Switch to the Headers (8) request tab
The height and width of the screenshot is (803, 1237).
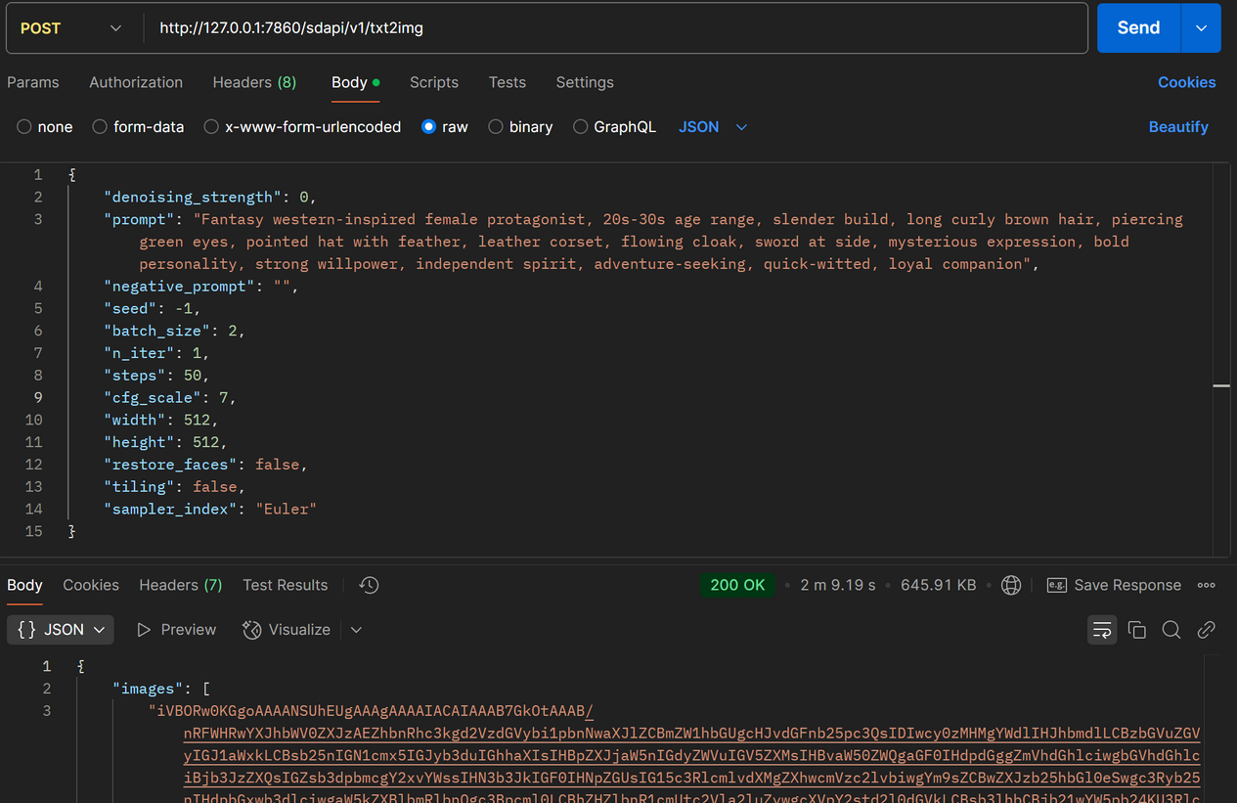coord(254,82)
